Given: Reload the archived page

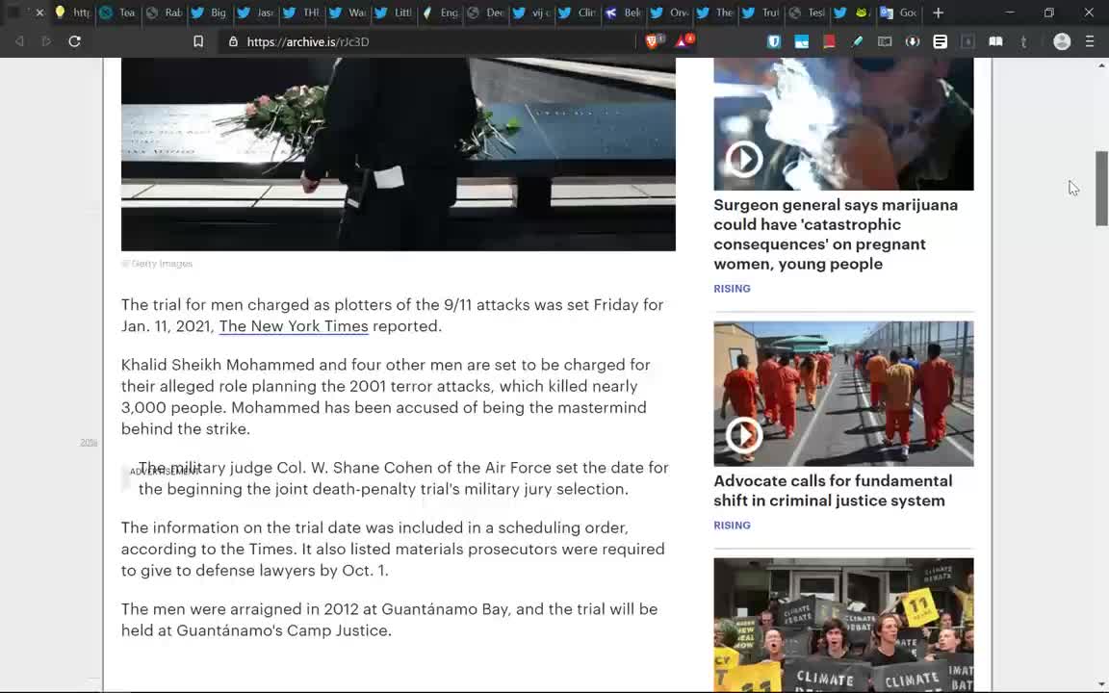Looking at the screenshot, I should [74, 41].
